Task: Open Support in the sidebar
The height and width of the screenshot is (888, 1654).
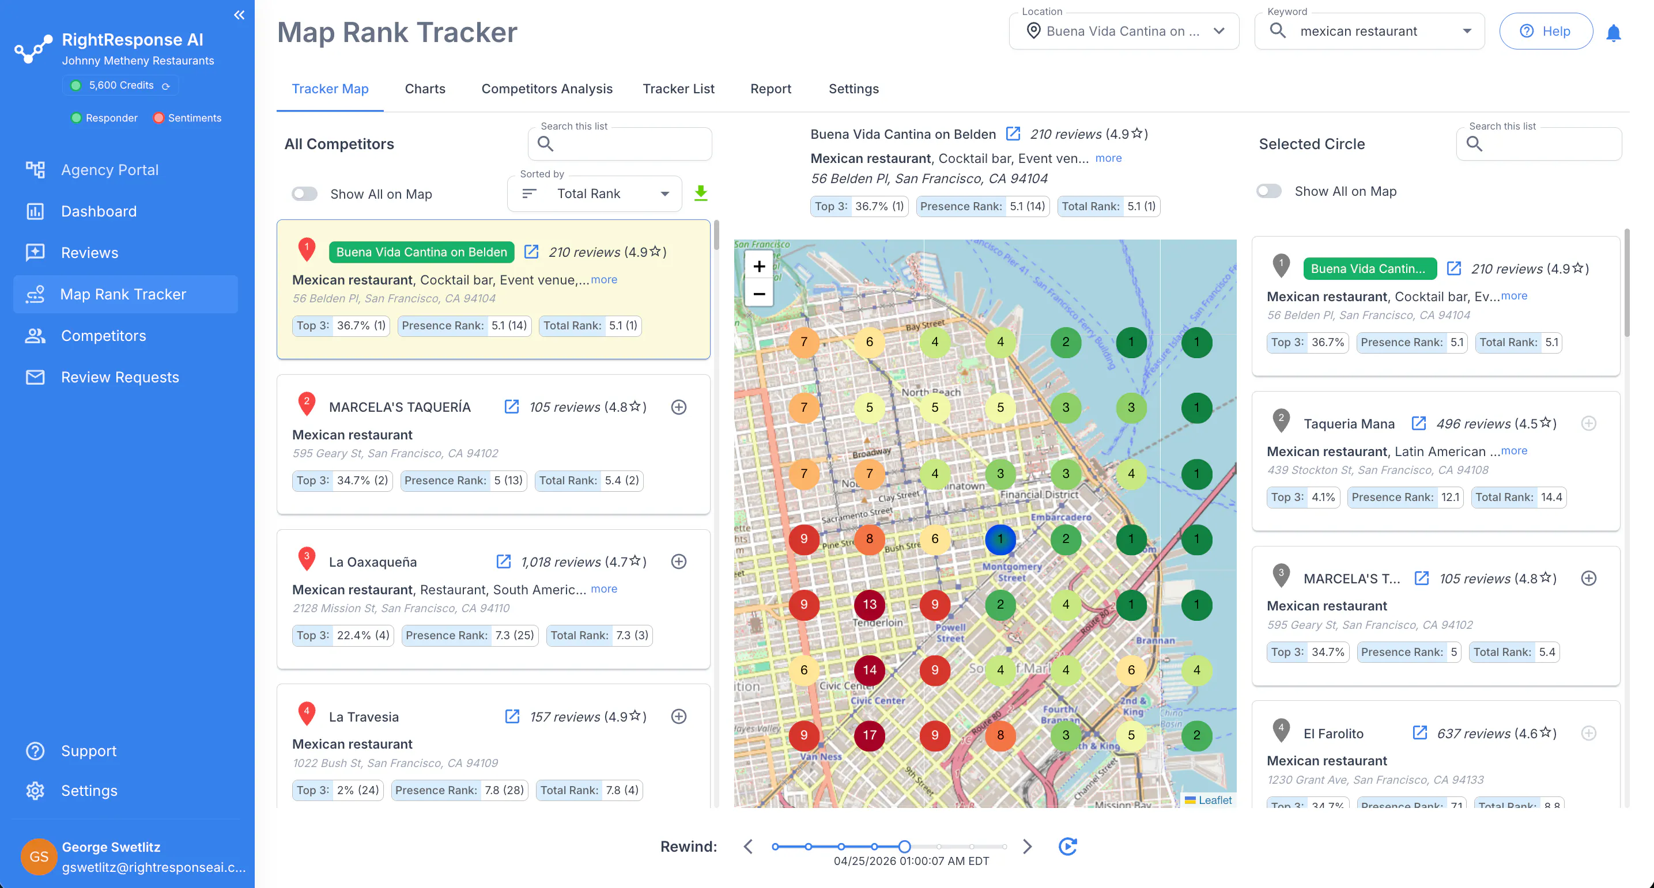Action: click(x=126, y=751)
